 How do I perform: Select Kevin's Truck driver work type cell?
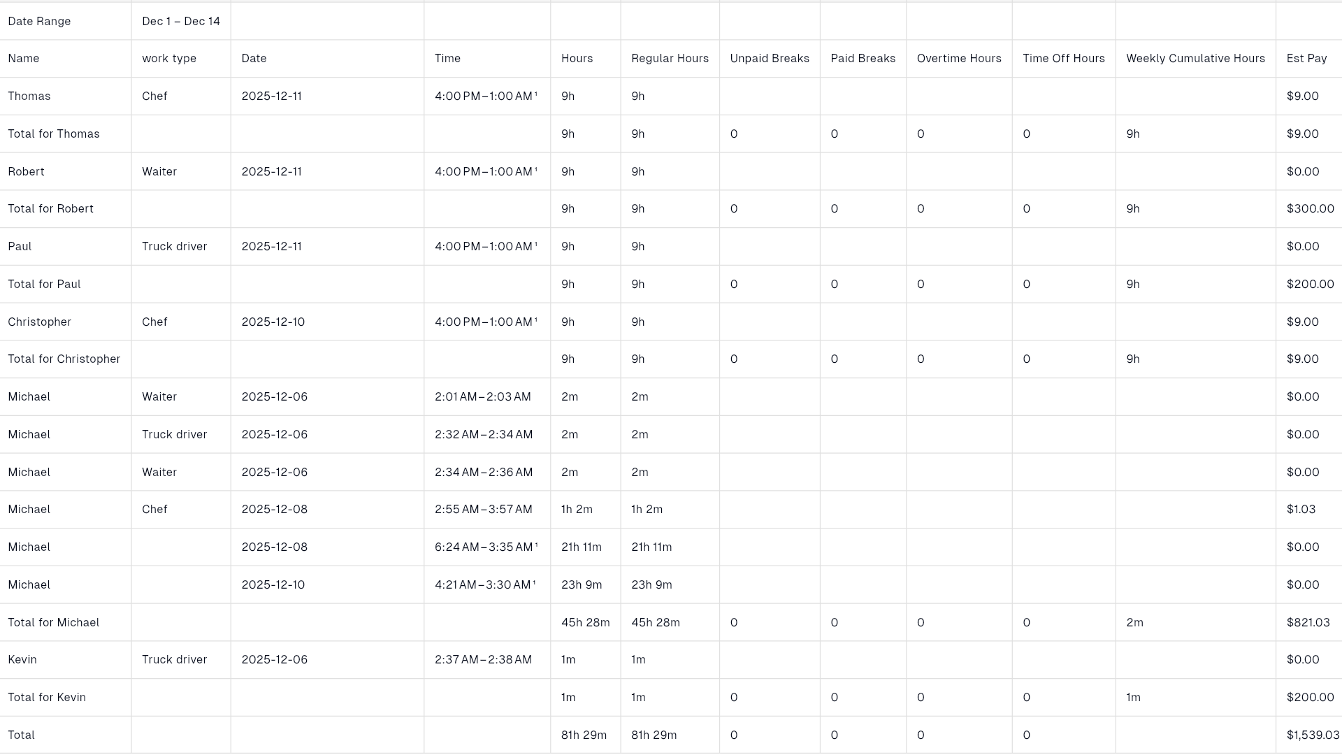coord(175,659)
